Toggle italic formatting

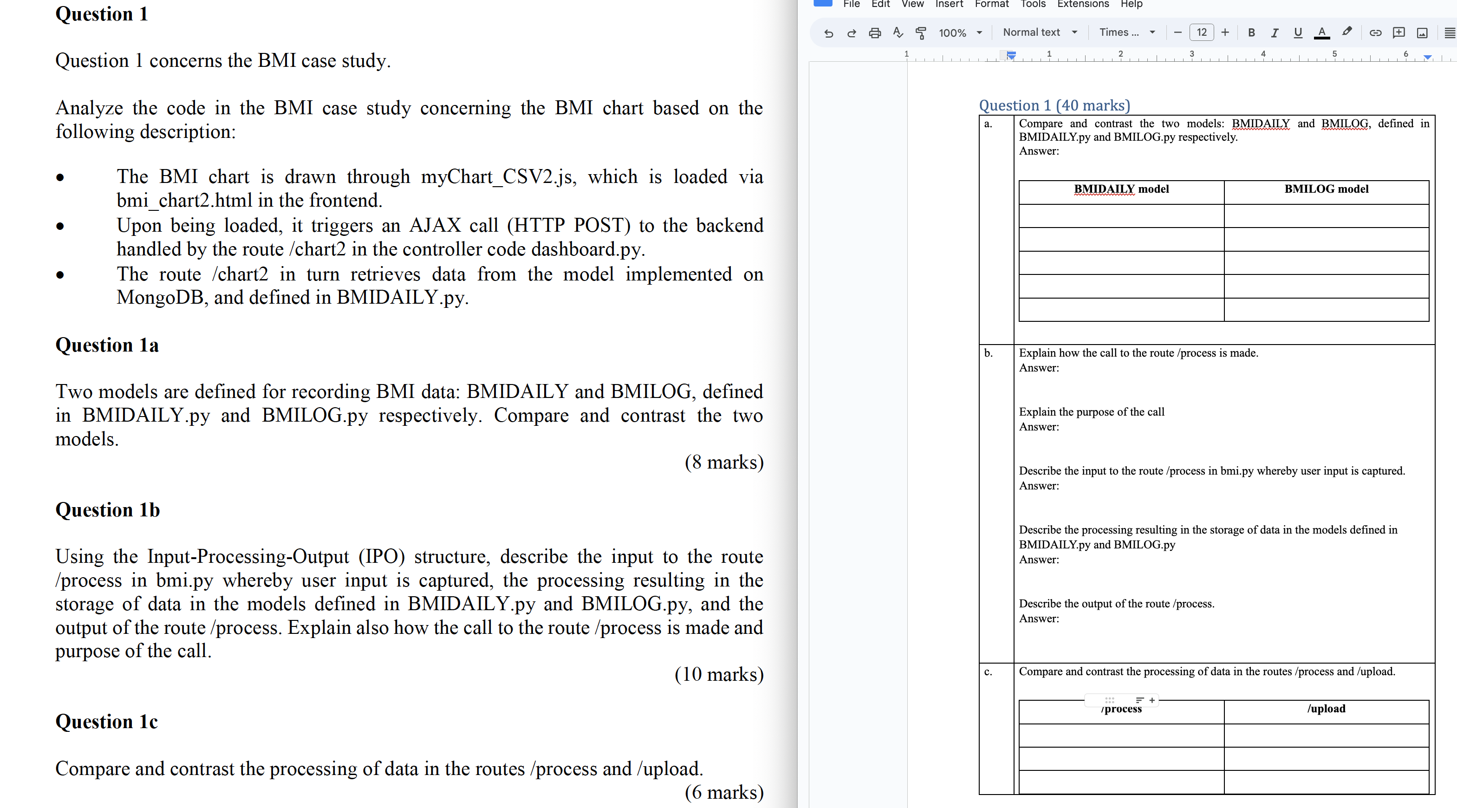[x=1275, y=32]
